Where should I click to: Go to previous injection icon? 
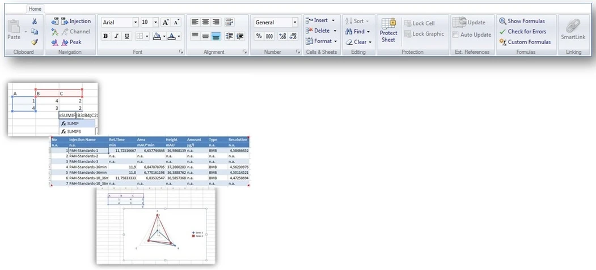coord(55,22)
